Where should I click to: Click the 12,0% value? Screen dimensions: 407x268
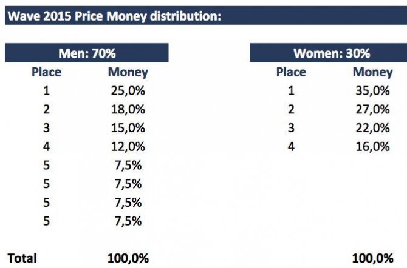pyautogui.click(x=128, y=146)
